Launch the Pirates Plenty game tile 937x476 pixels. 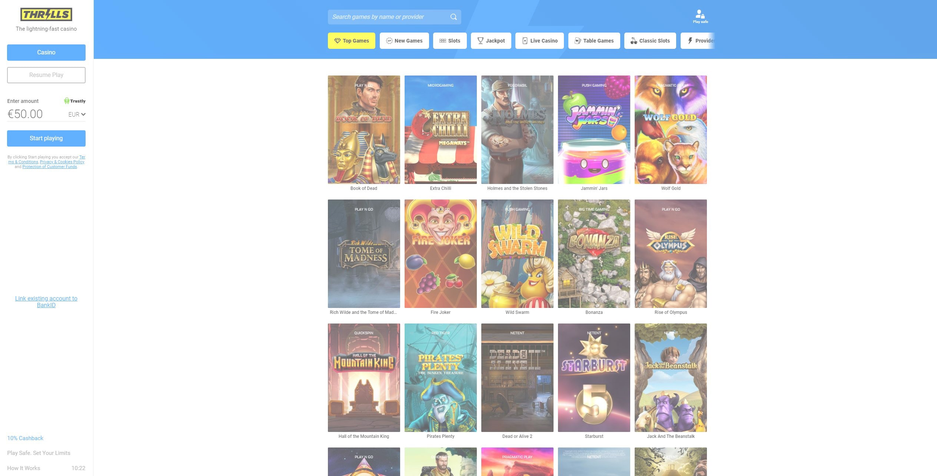coord(441,378)
